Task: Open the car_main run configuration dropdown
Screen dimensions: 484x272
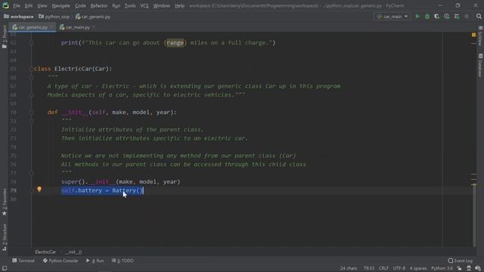Action: pos(392,17)
